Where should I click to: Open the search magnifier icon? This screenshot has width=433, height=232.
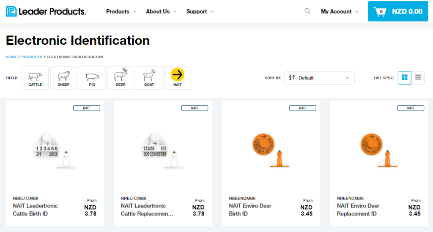(x=307, y=11)
